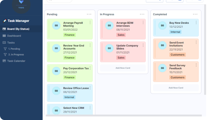Click the filter icon next to 2. In Progress
The image size is (207, 120).
[x=5, y=55]
